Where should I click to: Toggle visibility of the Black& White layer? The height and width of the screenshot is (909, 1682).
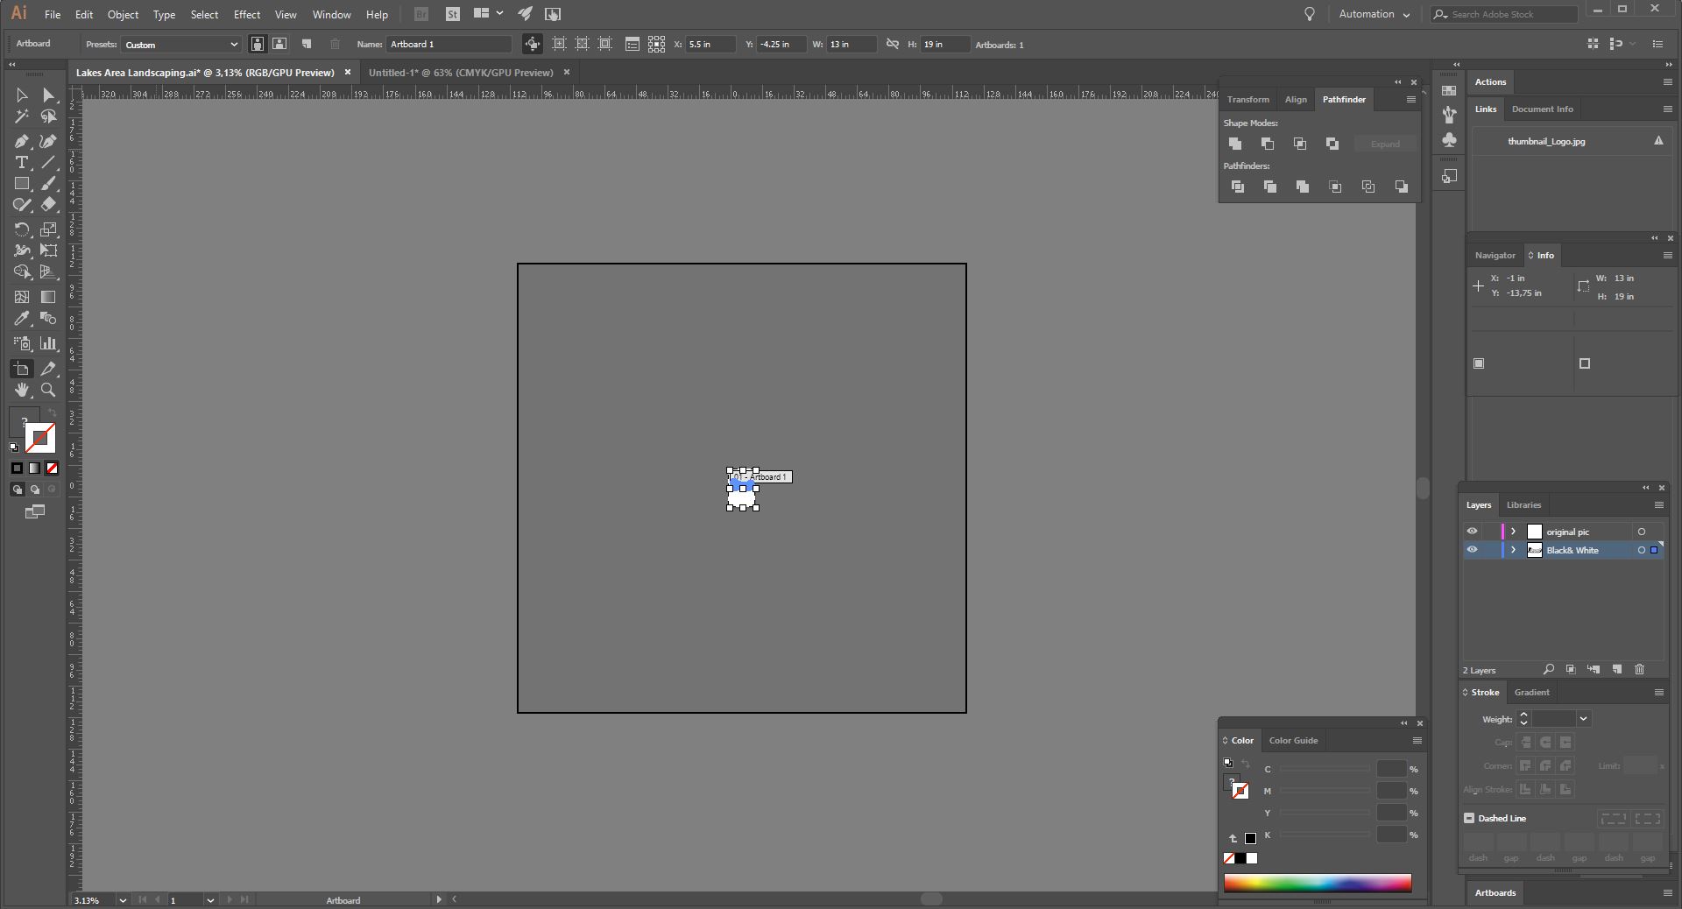point(1472,550)
